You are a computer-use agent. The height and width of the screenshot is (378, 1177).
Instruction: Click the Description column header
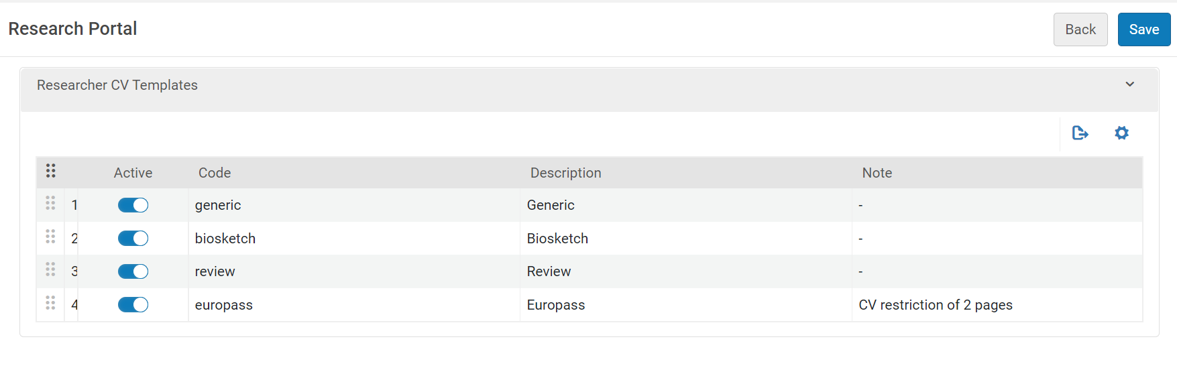click(x=565, y=173)
